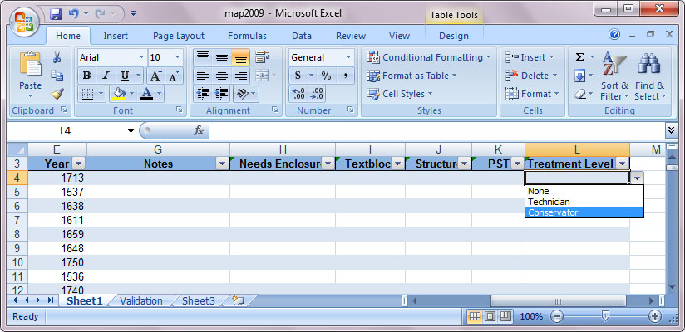Open the Insert ribbon tab
The width and height of the screenshot is (685, 332).
tap(116, 36)
